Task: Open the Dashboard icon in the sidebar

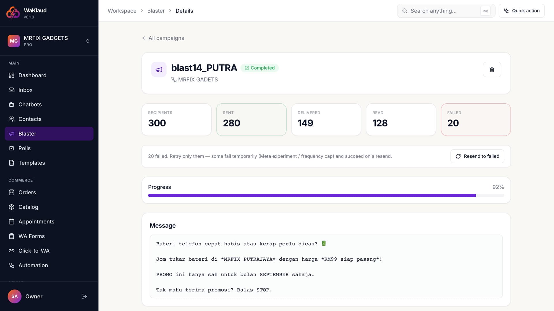Action: pos(12,75)
